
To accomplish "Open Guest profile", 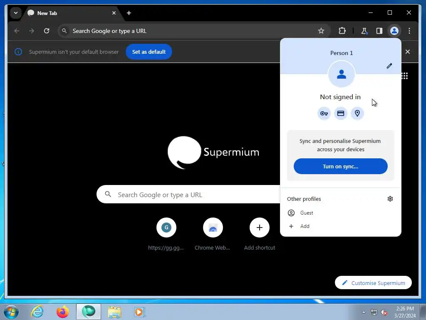I will pos(340,213).
